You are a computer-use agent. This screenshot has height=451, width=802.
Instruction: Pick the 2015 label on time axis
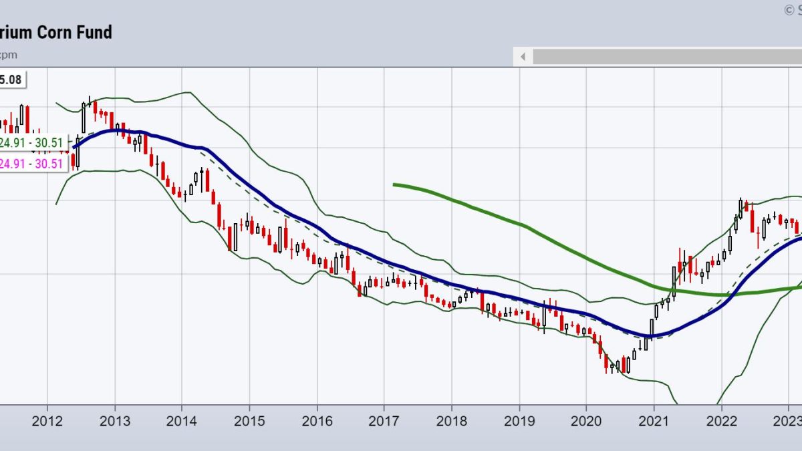click(249, 421)
